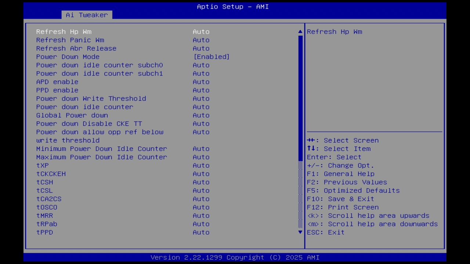The image size is (470, 264).
Task: Select the tPPD timing entry
Action: pyautogui.click(x=44, y=232)
